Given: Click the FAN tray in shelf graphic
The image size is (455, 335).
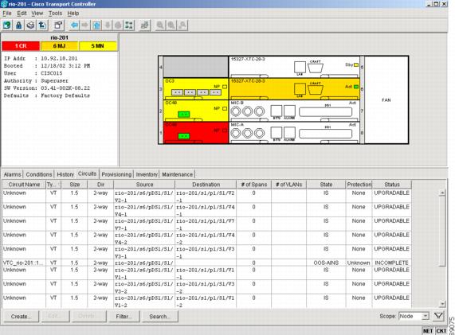Looking at the screenshot, I should point(386,100).
